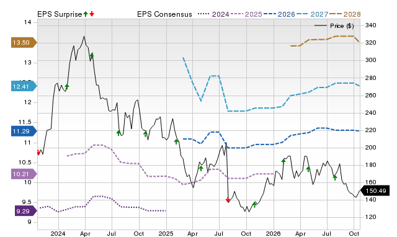Select the red EPS miss marker before 2024
397x237 pixels.
tap(38, 153)
